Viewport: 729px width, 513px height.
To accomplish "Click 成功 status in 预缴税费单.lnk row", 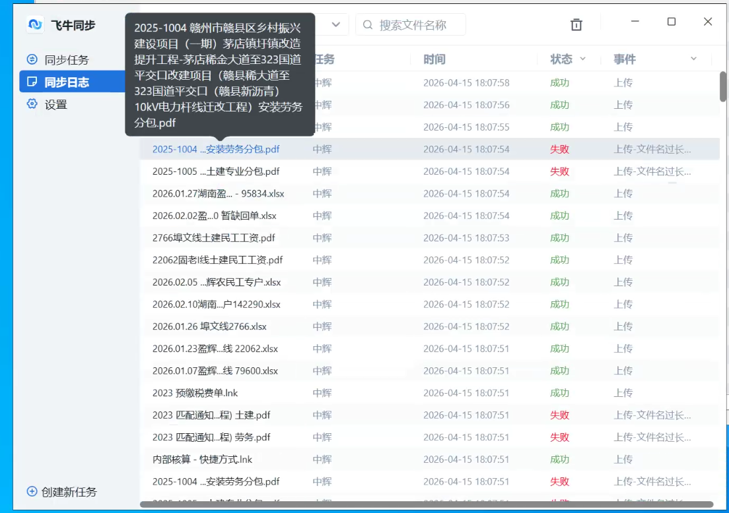I will (559, 393).
